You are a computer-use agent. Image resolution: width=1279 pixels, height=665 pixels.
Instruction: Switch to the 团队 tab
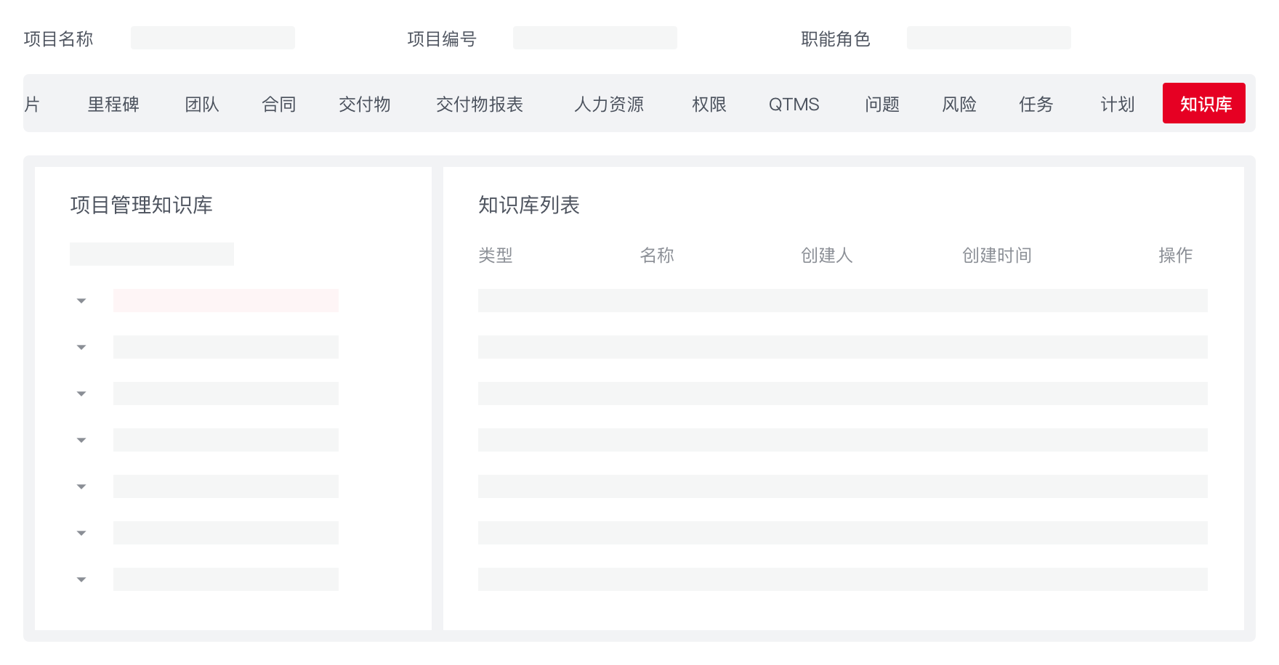(202, 104)
